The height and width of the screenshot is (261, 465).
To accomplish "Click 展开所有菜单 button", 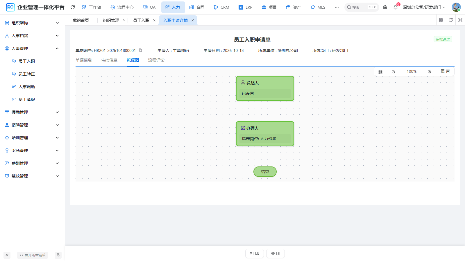I will 33,255.
